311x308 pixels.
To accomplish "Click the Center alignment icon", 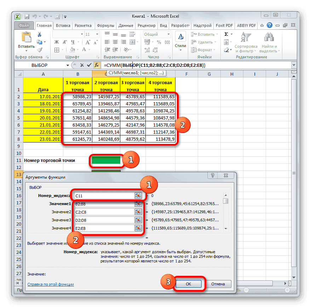I will pyautogui.click(x=115, y=42).
